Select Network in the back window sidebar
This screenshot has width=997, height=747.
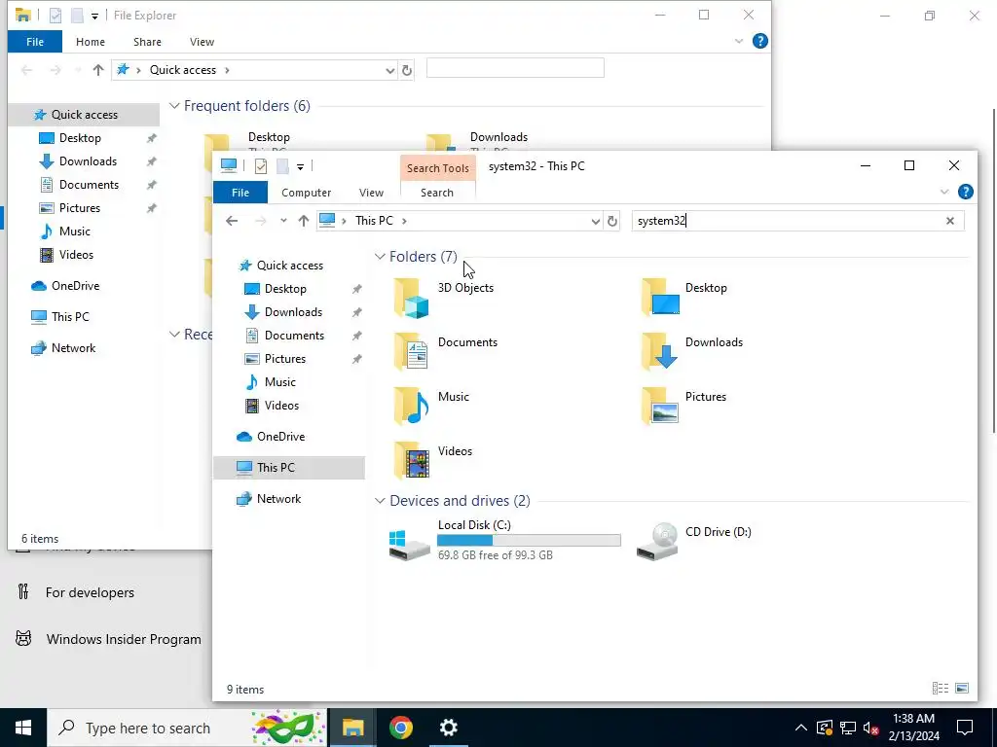(x=73, y=348)
